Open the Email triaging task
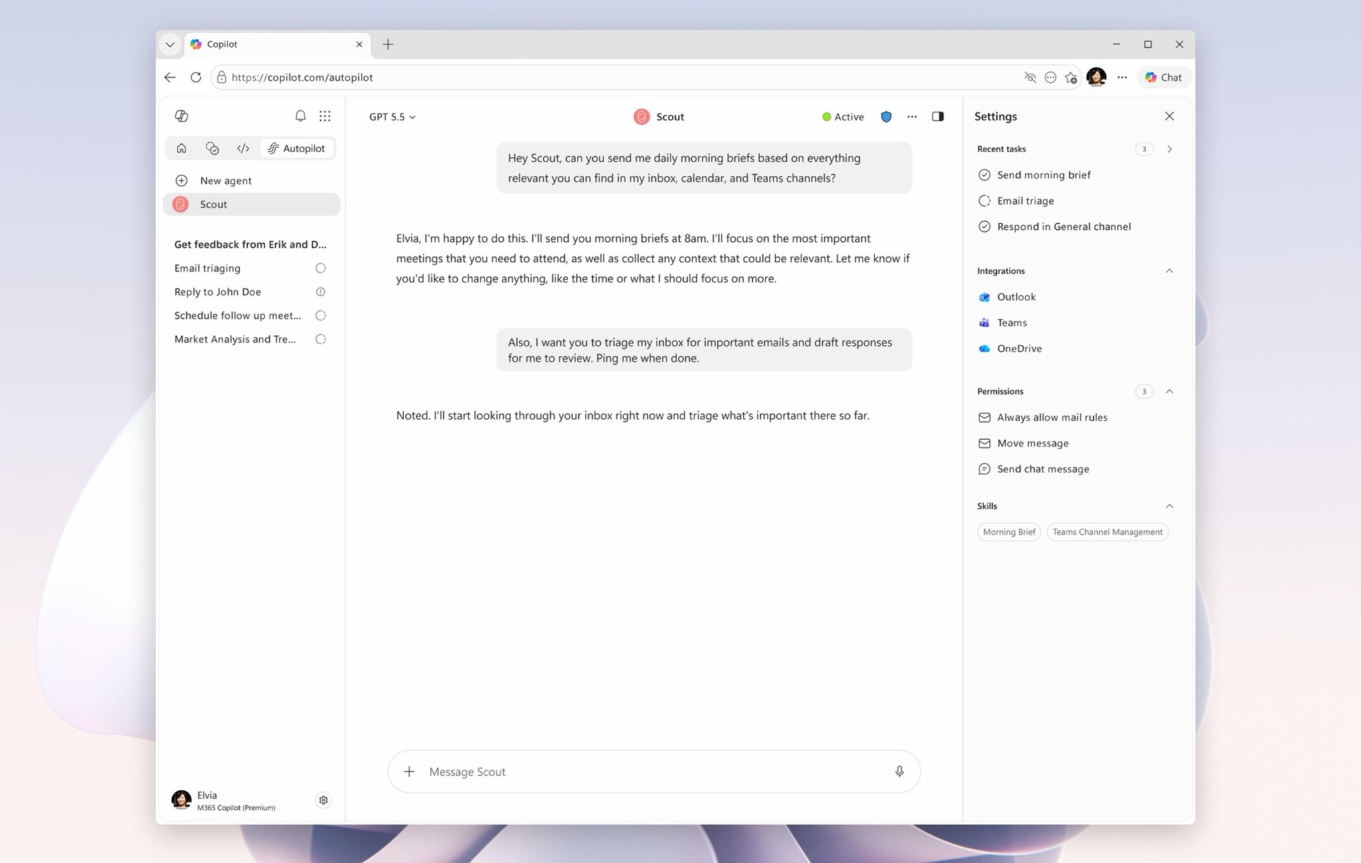 tap(207, 268)
